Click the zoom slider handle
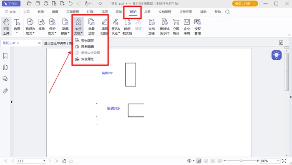This screenshot has width=292, height=165. click(241, 161)
